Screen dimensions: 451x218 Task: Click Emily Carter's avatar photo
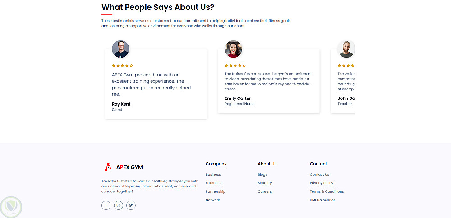233,49
